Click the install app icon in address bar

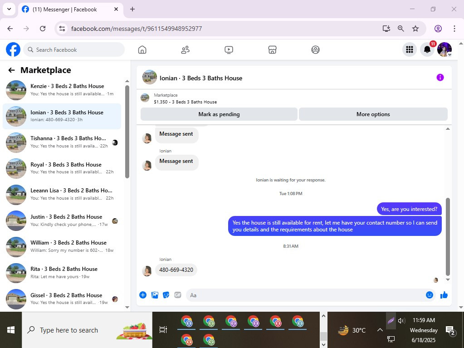[386, 29]
